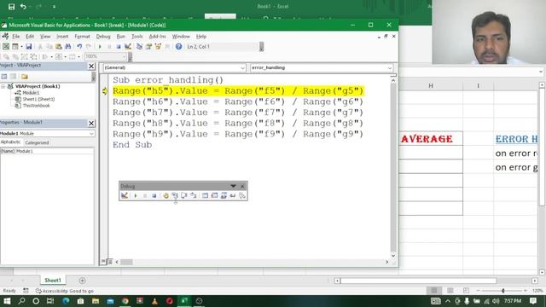
Task: Click the blue Help question mark icon
Action: point(178,46)
